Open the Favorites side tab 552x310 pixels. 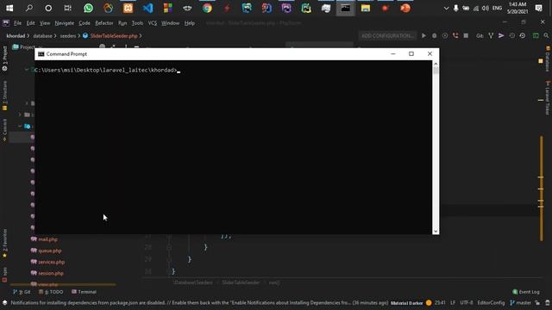(x=4, y=243)
